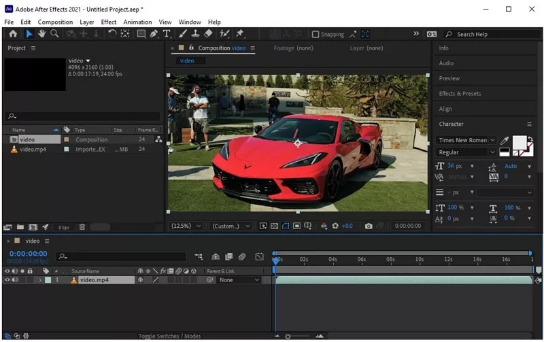The height and width of the screenshot is (342, 544).
Task: Select the Clone Stamp tool
Action: click(x=195, y=33)
